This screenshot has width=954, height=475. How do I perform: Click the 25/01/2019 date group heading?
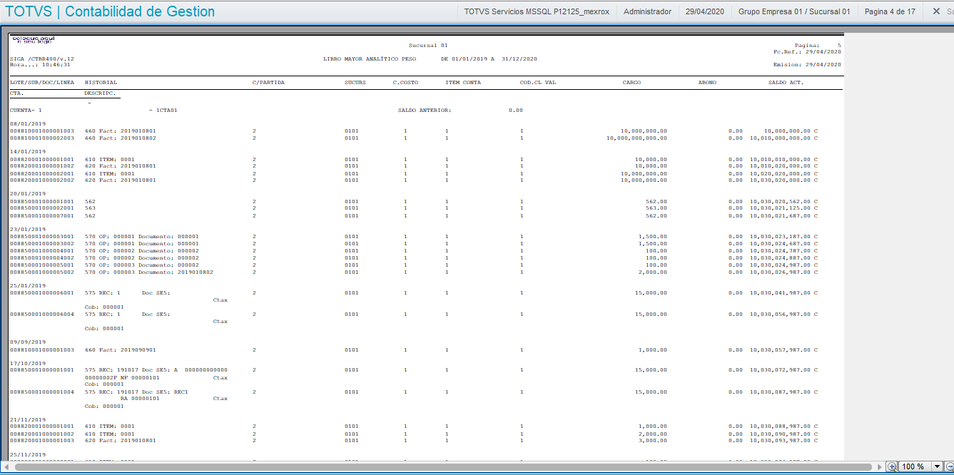(x=28, y=285)
